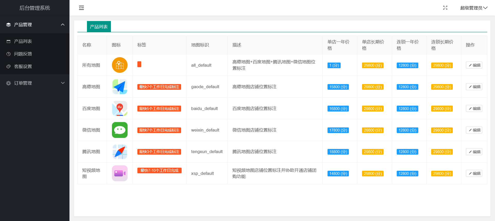
Task: Click the 百度地图 du pin icon
Action: click(120, 108)
